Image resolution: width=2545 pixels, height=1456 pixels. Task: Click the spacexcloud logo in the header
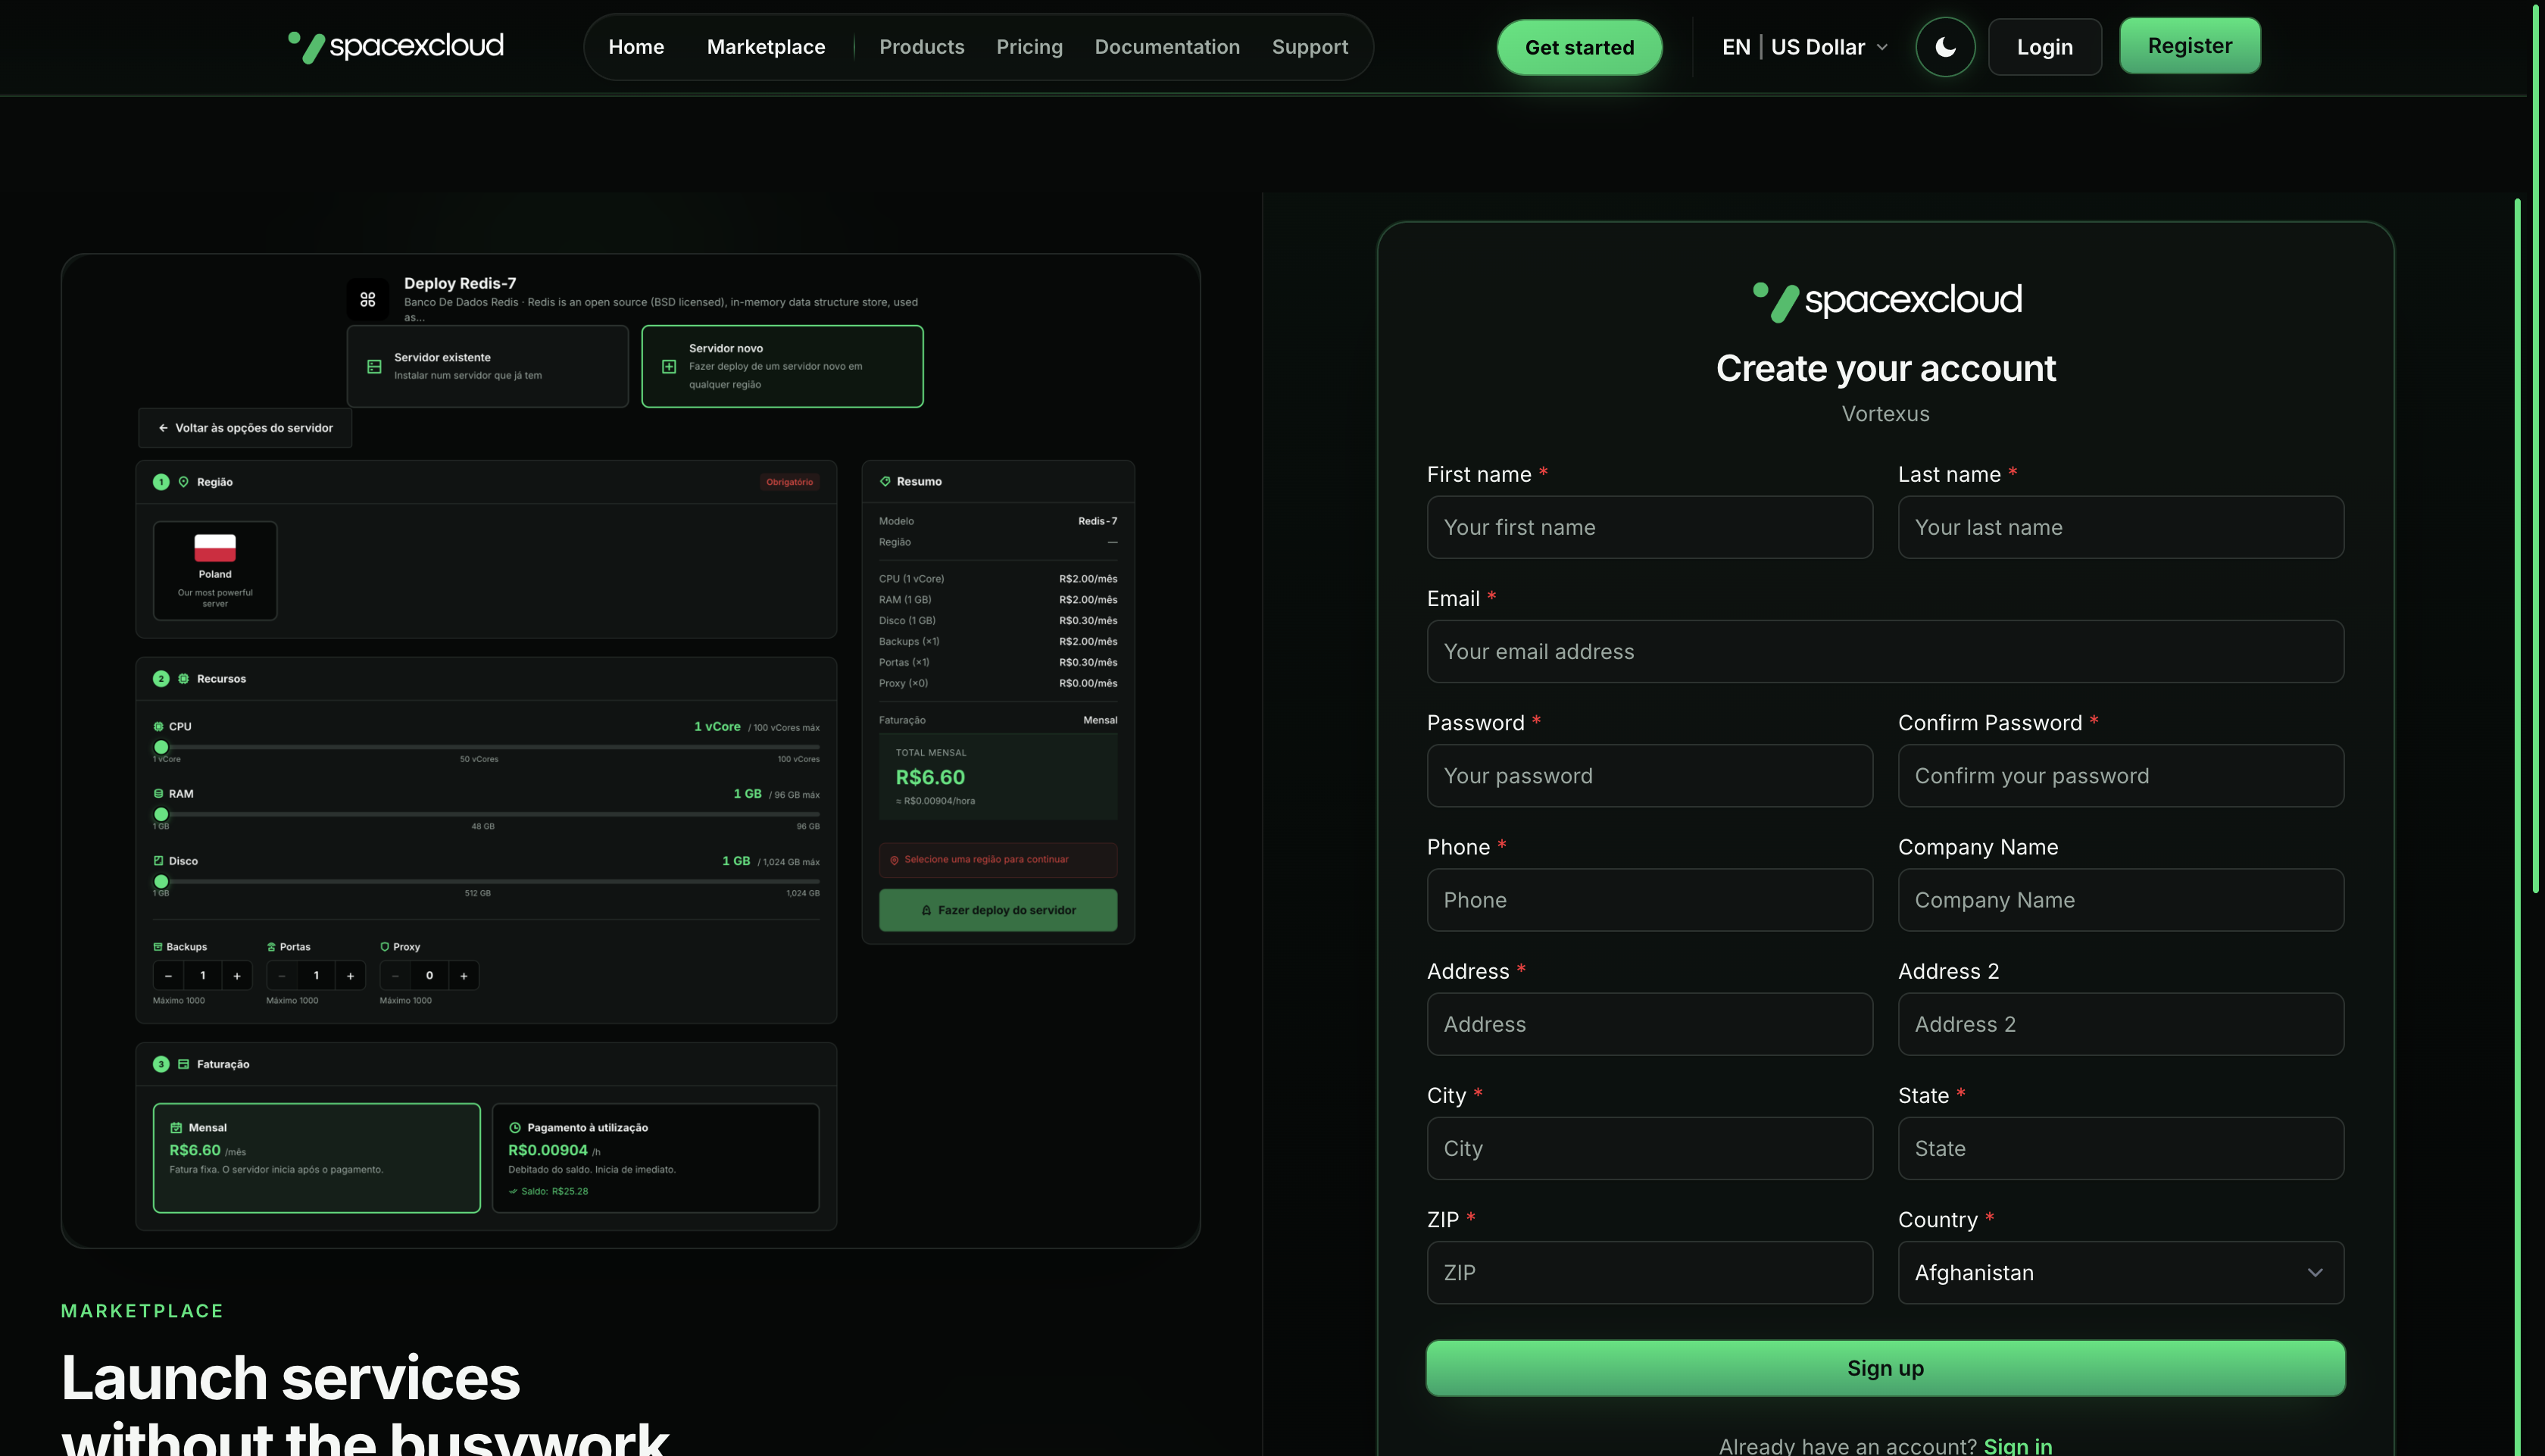click(x=396, y=46)
